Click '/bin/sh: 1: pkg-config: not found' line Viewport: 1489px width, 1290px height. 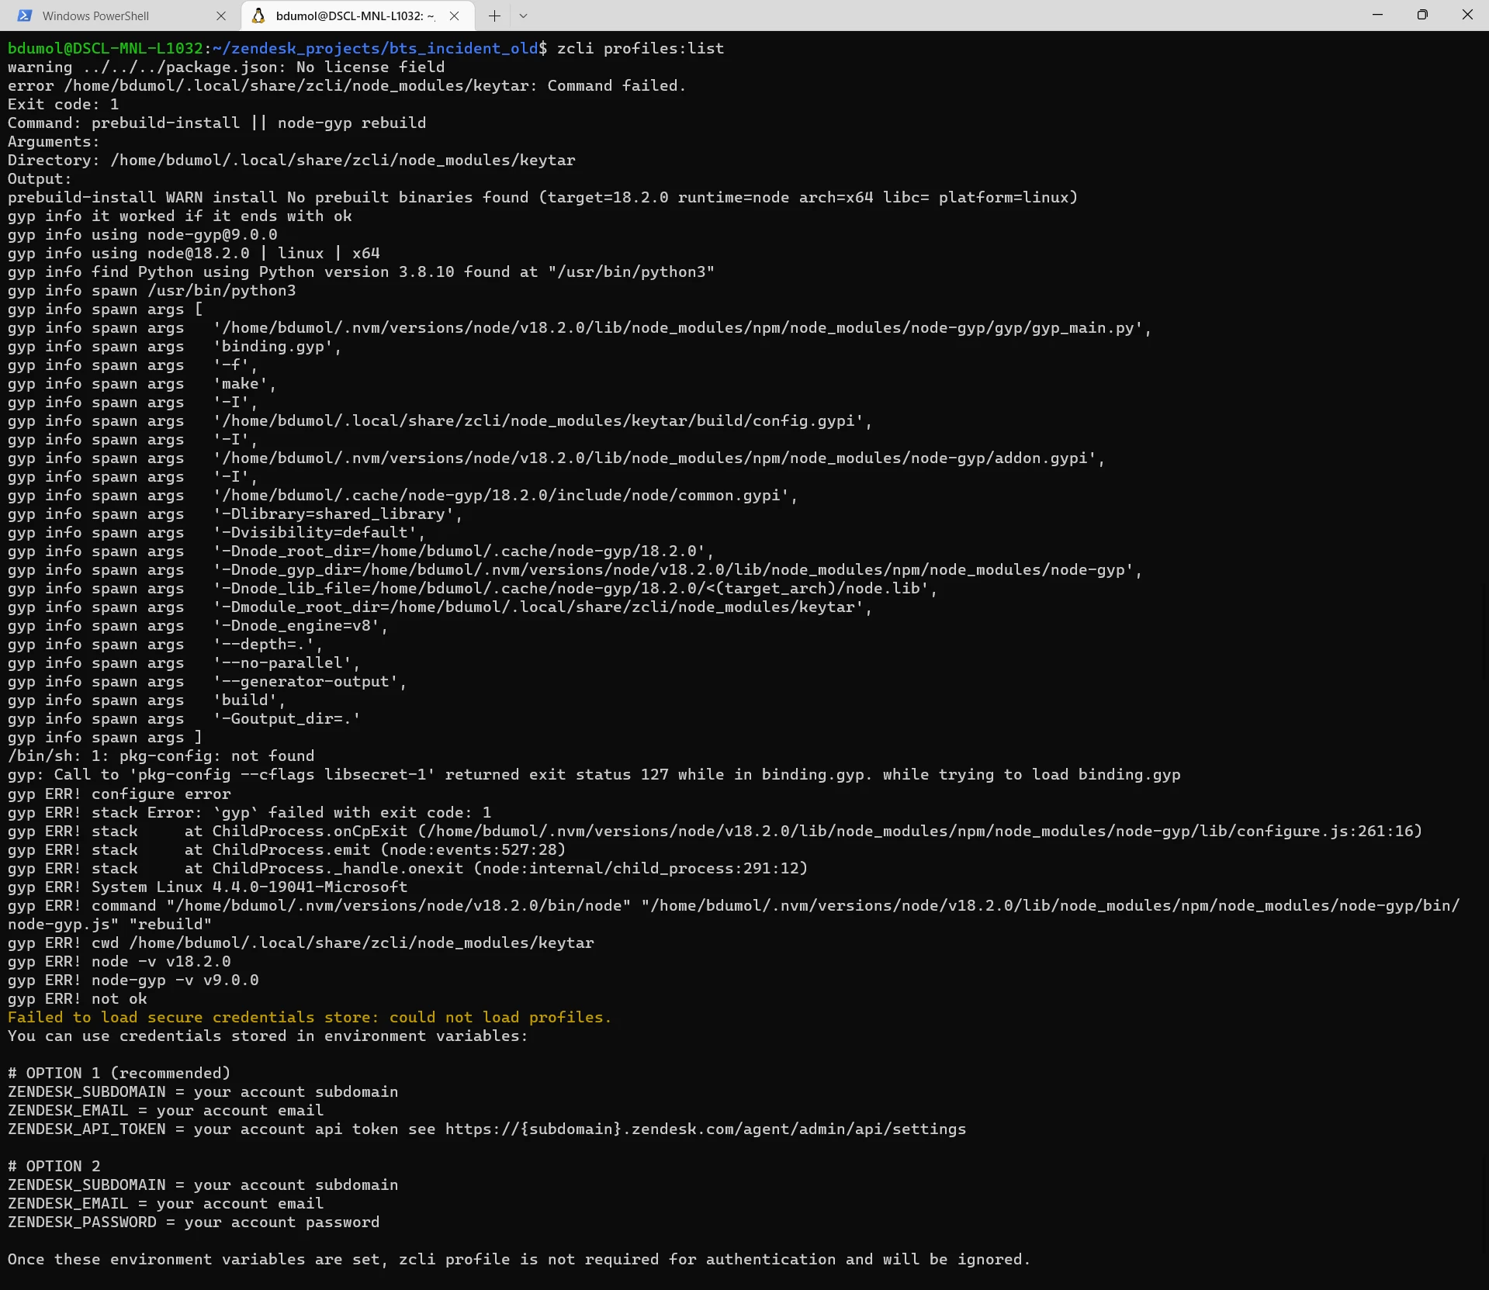pos(161,756)
